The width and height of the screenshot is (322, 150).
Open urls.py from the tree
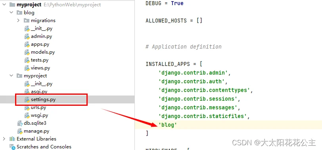38,107
